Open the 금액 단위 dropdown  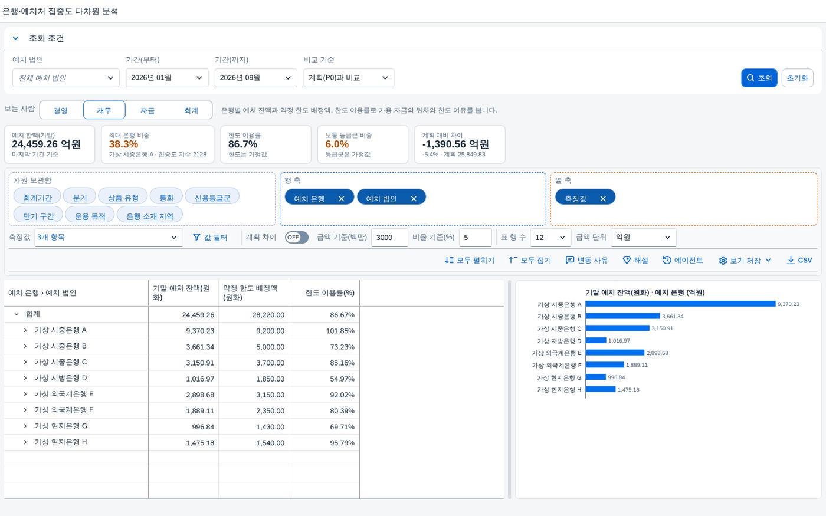click(x=644, y=237)
